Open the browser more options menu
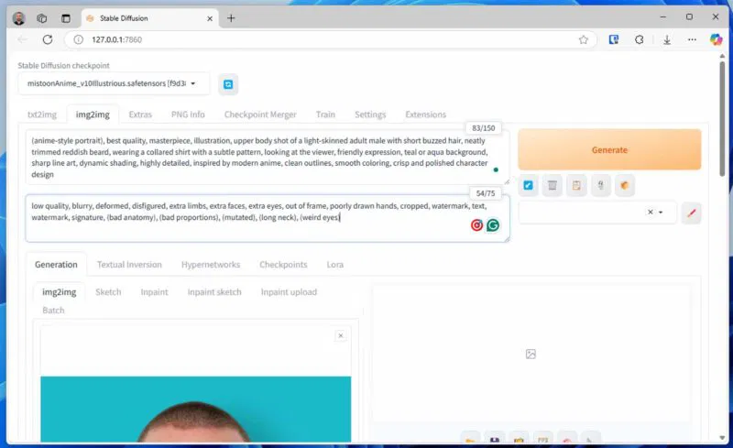733x448 pixels. pos(692,39)
